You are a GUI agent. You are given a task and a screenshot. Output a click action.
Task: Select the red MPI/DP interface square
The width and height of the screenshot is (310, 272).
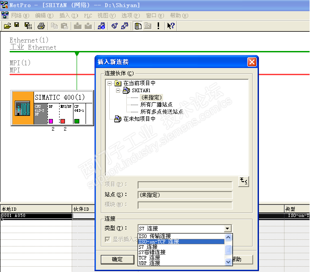point(63,121)
